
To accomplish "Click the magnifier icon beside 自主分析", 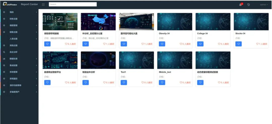I will pyautogui.click(x=4, y=52).
